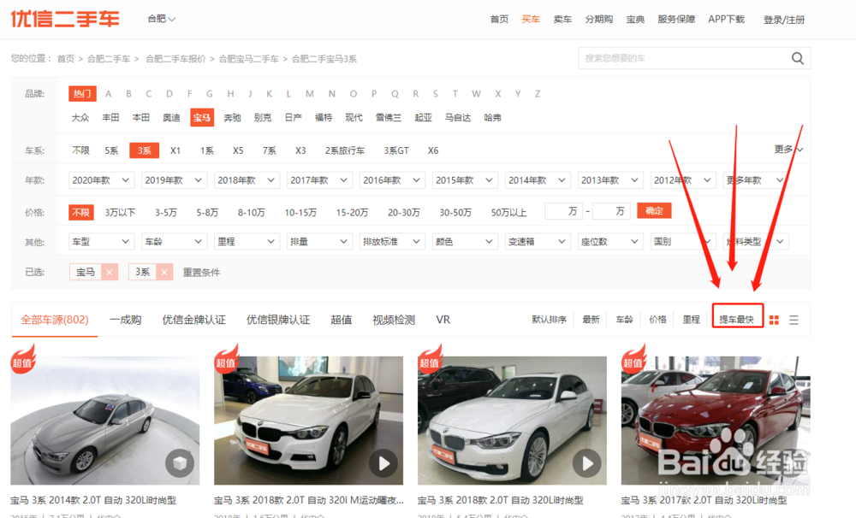
Task: Open the 车型 dropdown
Action: point(100,242)
